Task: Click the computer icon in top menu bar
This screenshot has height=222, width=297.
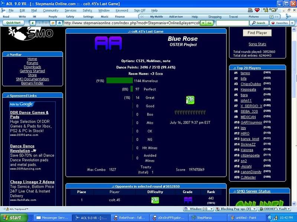Action: [250, 10]
